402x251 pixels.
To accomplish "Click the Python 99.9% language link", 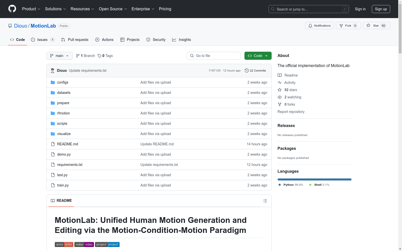I will (x=291, y=185).
